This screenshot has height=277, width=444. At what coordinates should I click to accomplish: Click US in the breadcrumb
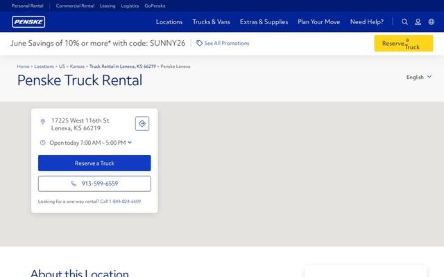62,66
